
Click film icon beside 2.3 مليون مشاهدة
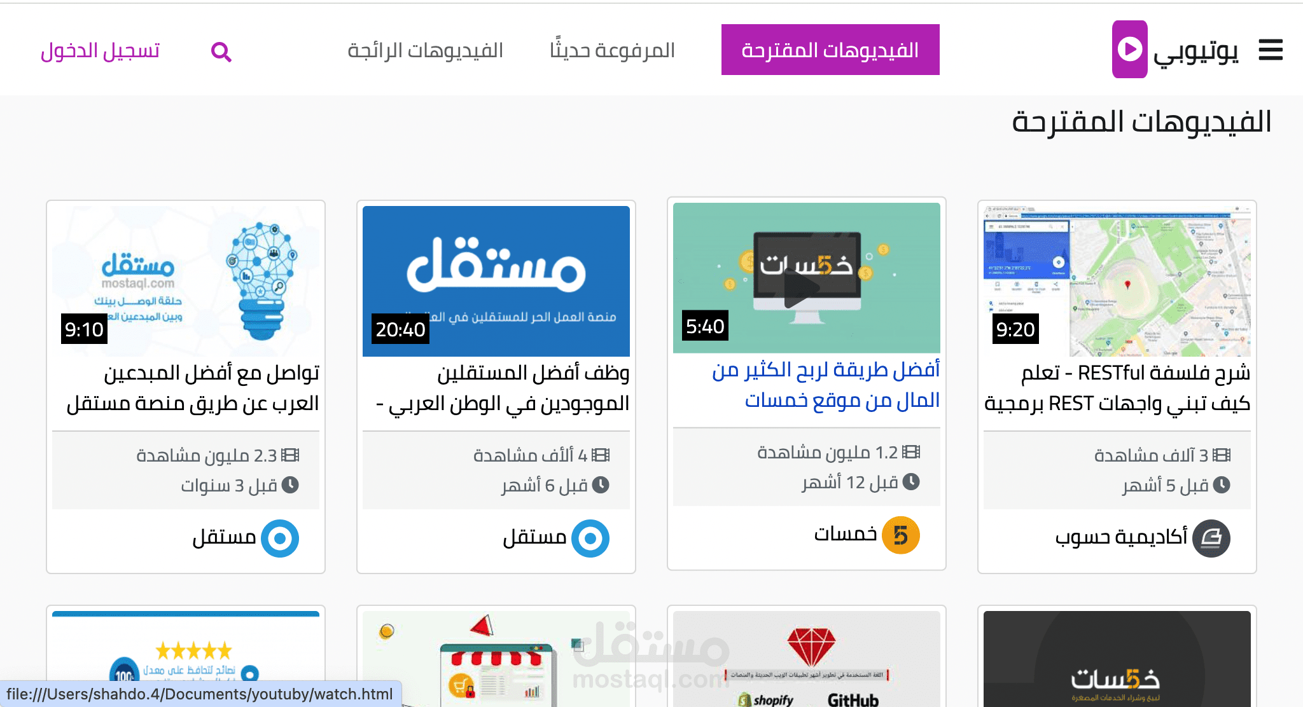point(290,455)
